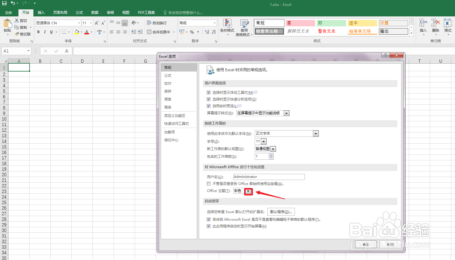Click the Format as Table (套用表格格式) icon
This screenshot has height=260, width=455.
tap(244, 23)
